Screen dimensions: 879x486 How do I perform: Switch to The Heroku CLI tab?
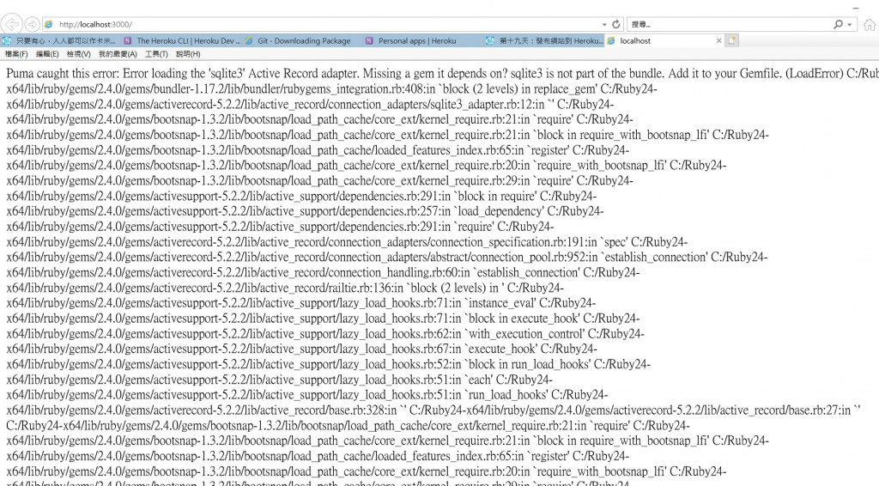(184, 41)
